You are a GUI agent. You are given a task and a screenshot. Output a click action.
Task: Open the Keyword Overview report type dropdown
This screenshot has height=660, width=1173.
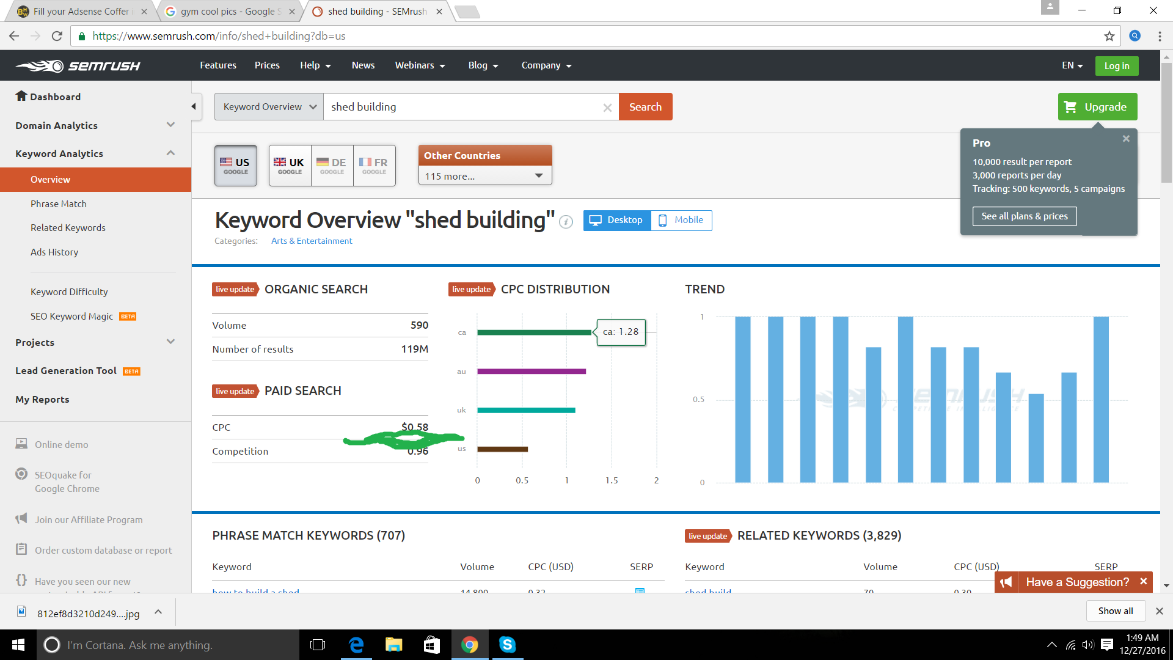pos(269,107)
